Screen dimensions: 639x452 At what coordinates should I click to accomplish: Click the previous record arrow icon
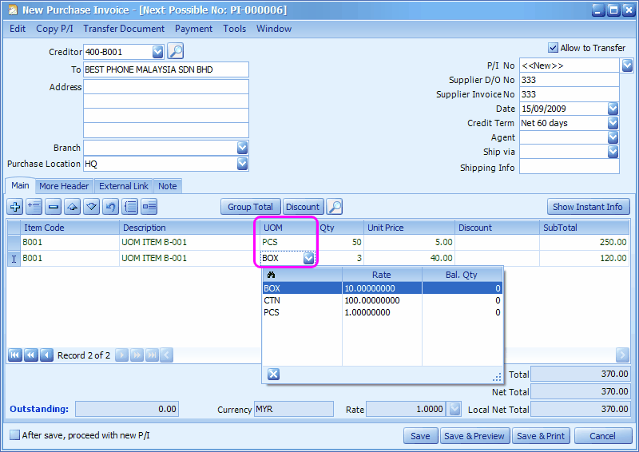point(46,355)
